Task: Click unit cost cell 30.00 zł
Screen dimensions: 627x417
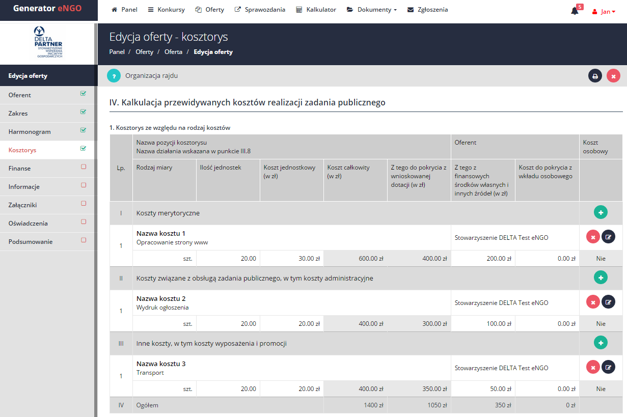Action: [292, 259]
